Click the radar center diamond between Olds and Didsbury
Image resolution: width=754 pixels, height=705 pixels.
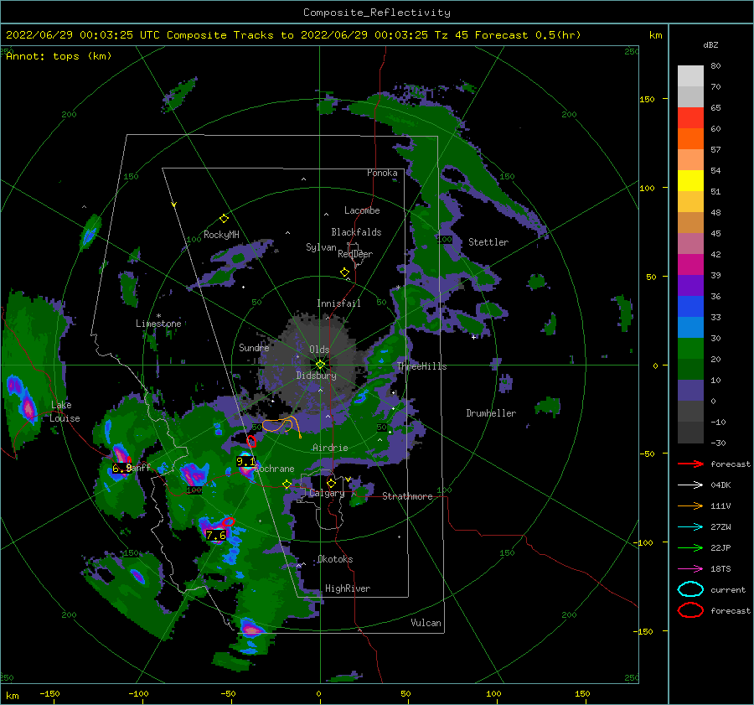(x=320, y=365)
